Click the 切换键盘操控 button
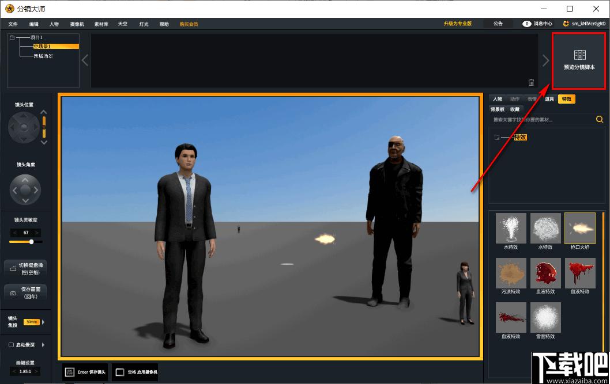 26,268
